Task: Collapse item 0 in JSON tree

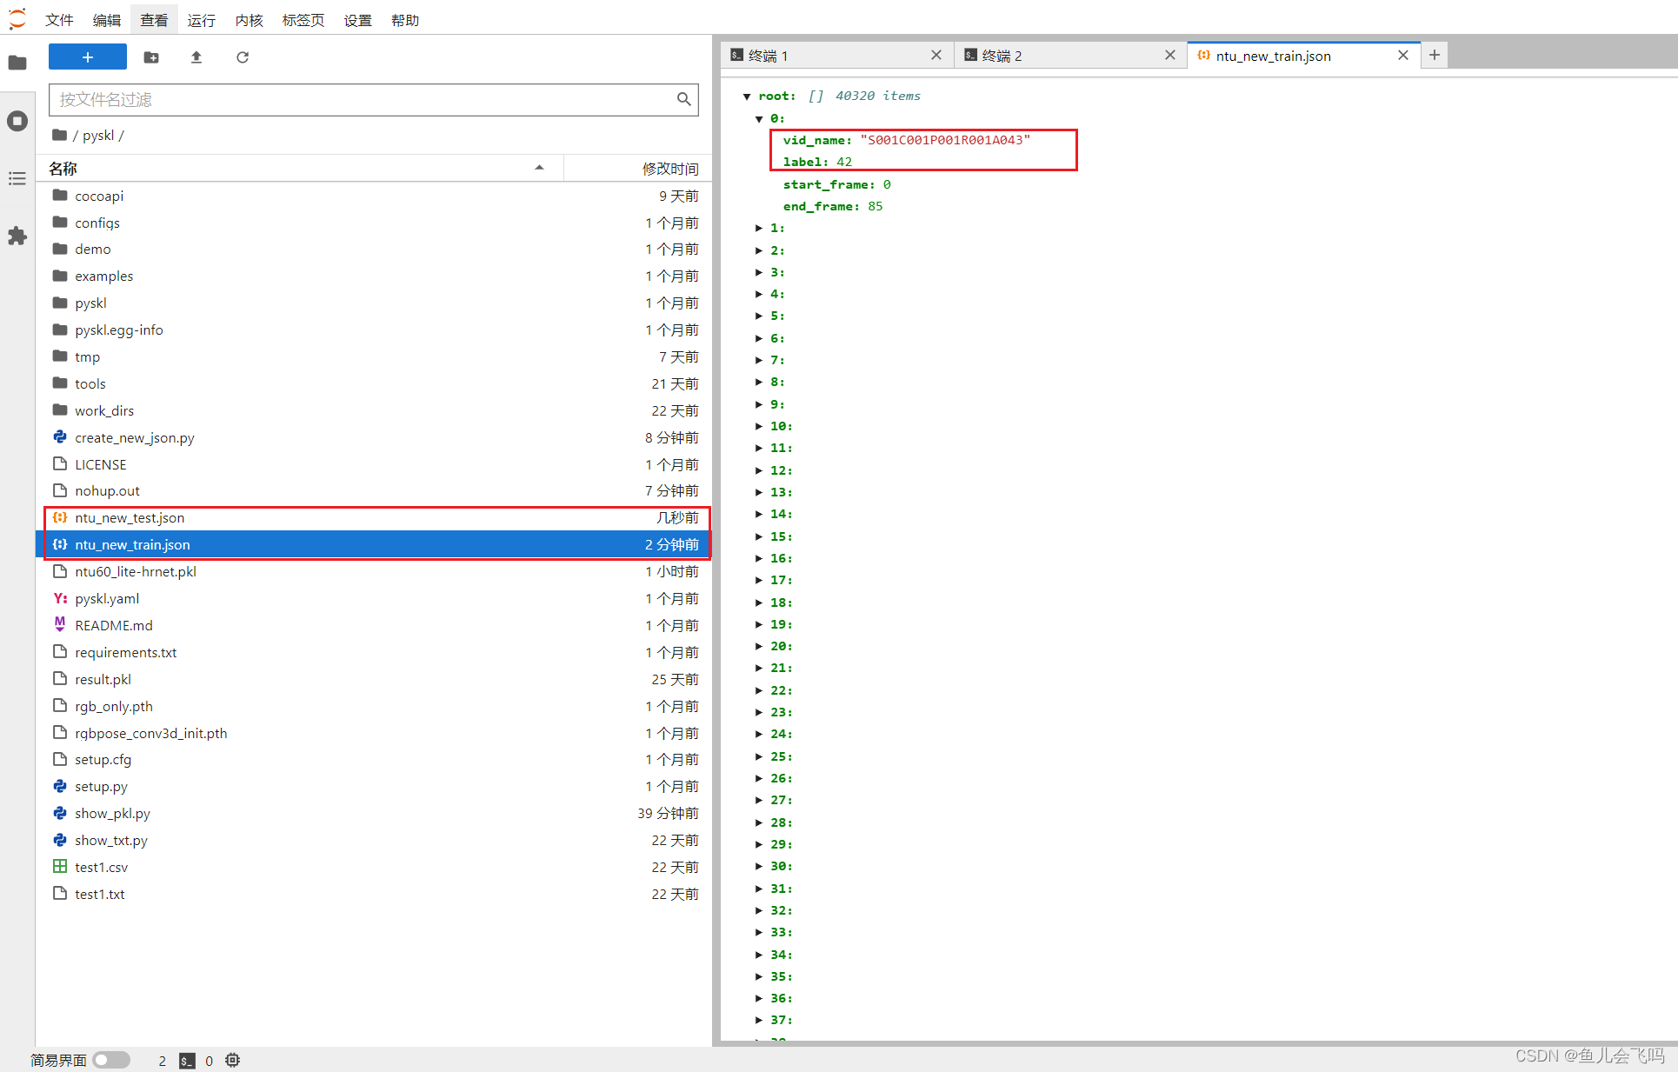Action: (x=759, y=118)
